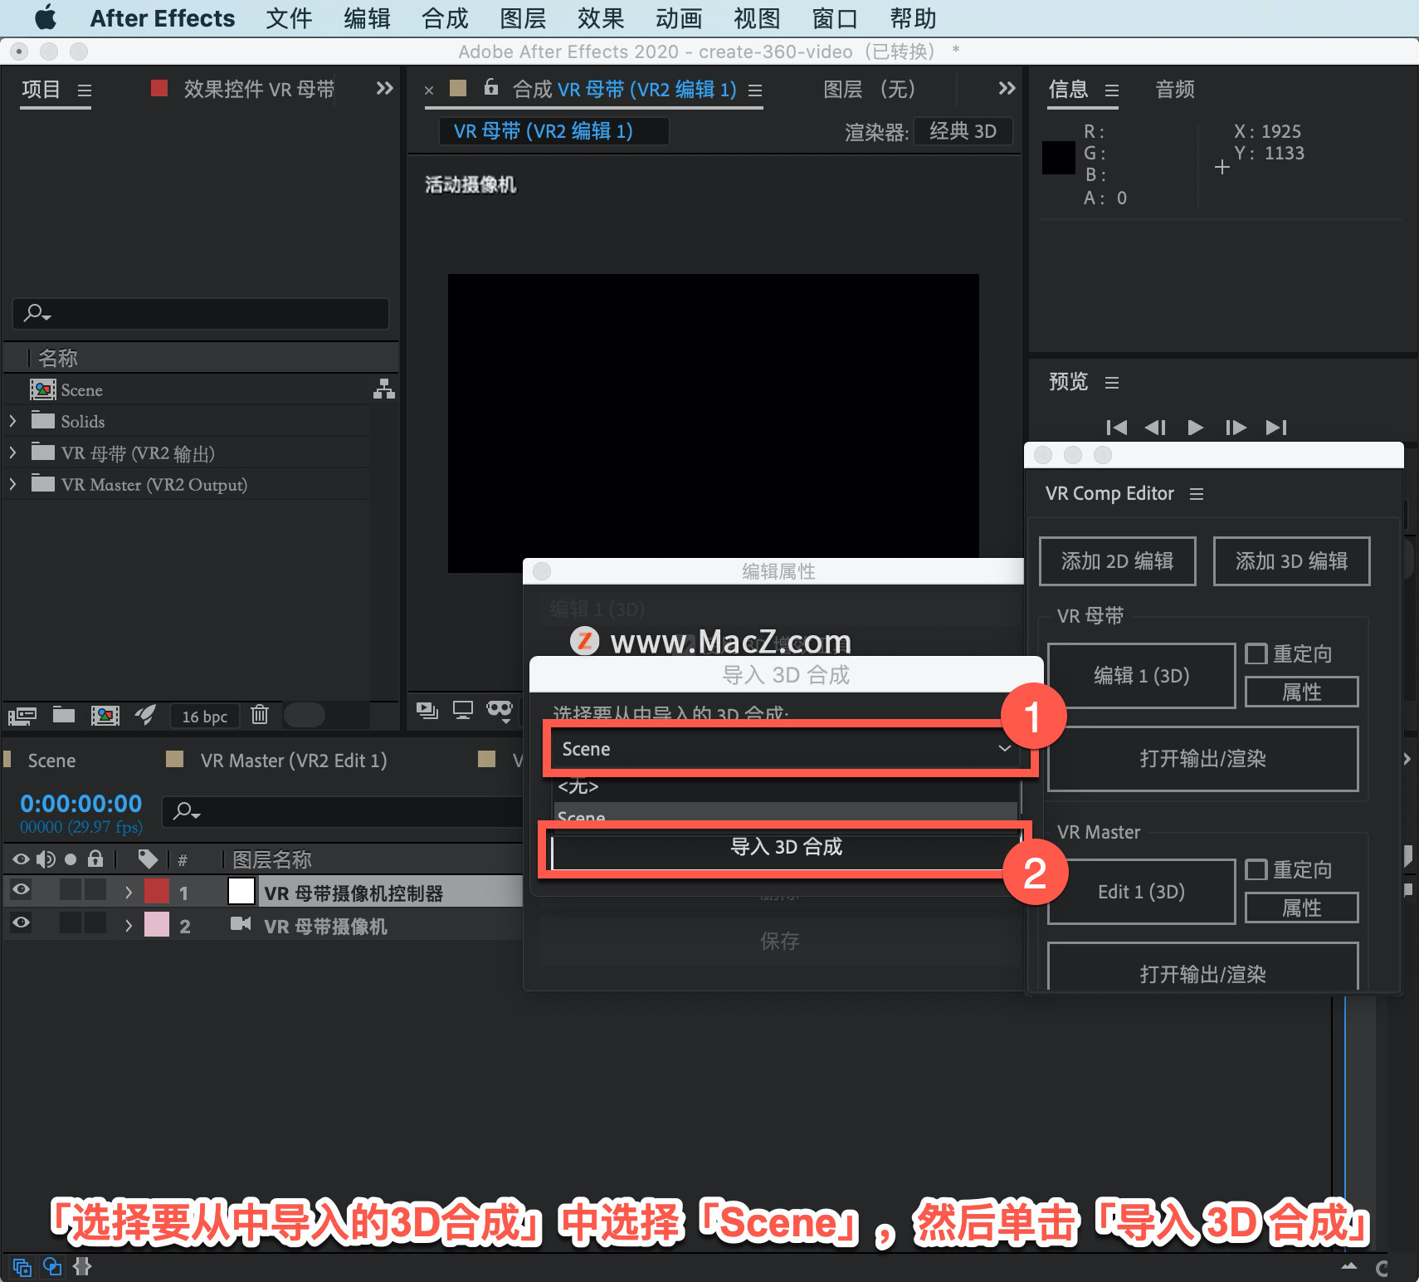Jump to first frame in preview panel
Viewport: 1419px width, 1282px height.
(1116, 428)
